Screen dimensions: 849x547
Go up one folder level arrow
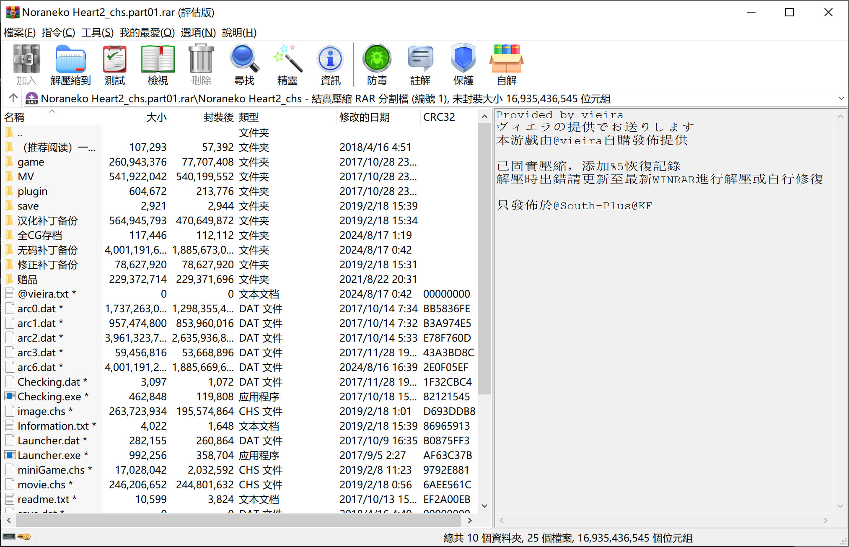[x=13, y=98]
